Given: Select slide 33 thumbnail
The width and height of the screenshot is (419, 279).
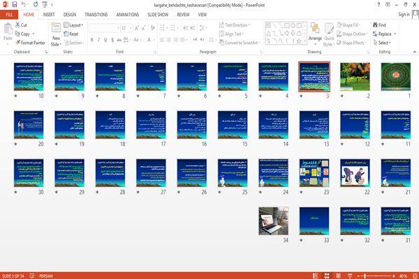Looking at the screenshot, I should point(314,221).
